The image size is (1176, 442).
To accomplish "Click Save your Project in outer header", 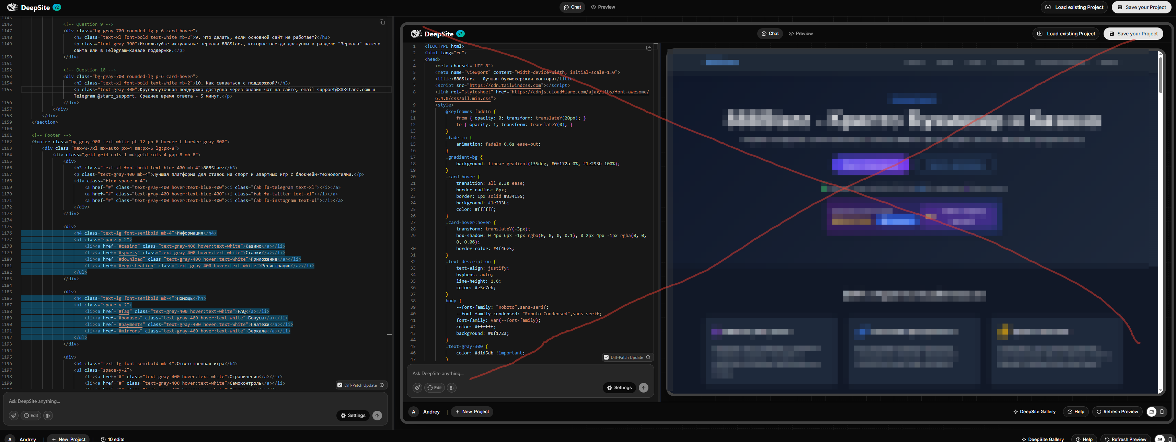I will click(1141, 7).
